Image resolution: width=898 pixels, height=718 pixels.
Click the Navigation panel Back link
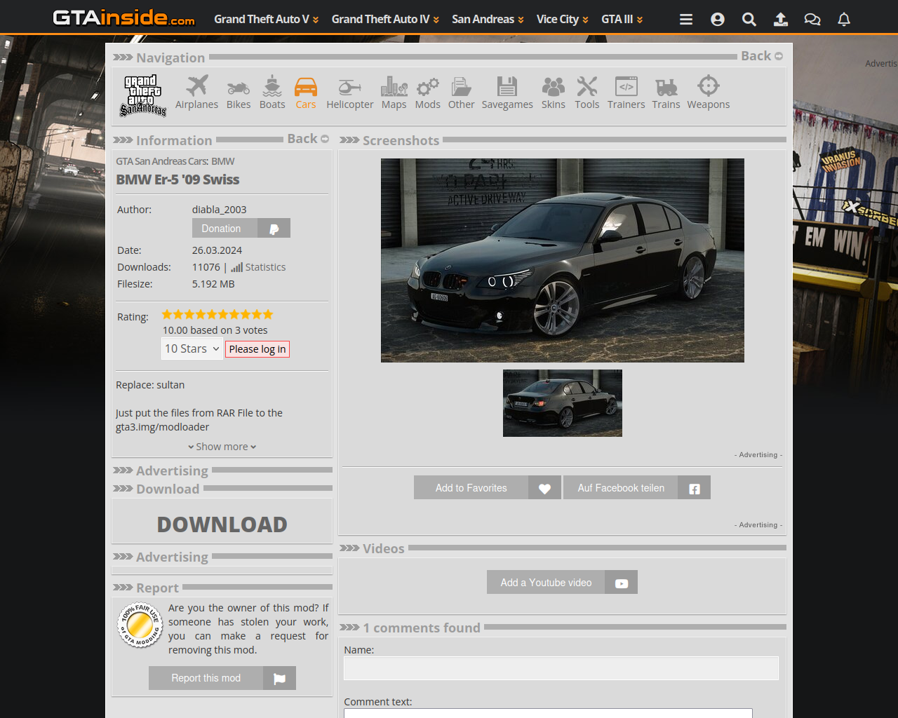pos(762,56)
